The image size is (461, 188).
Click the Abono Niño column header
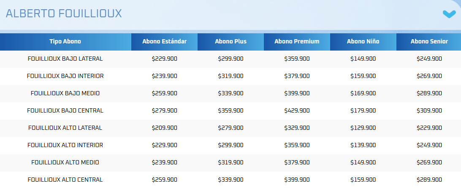point(363,41)
